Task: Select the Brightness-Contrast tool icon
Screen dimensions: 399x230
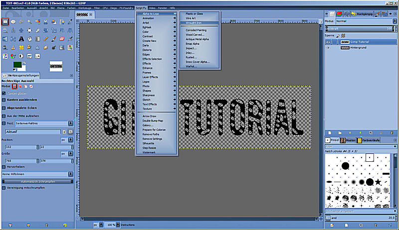Action: pyautogui.click(x=21, y=56)
